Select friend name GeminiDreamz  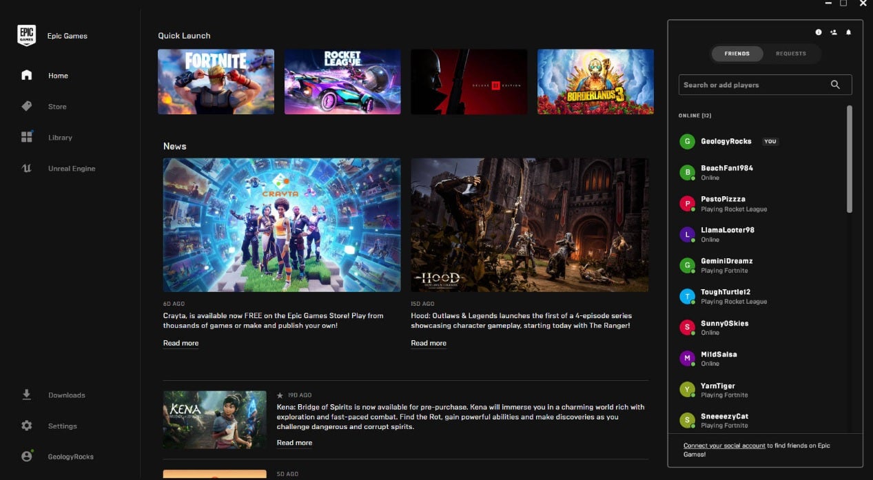click(x=727, y=261)
